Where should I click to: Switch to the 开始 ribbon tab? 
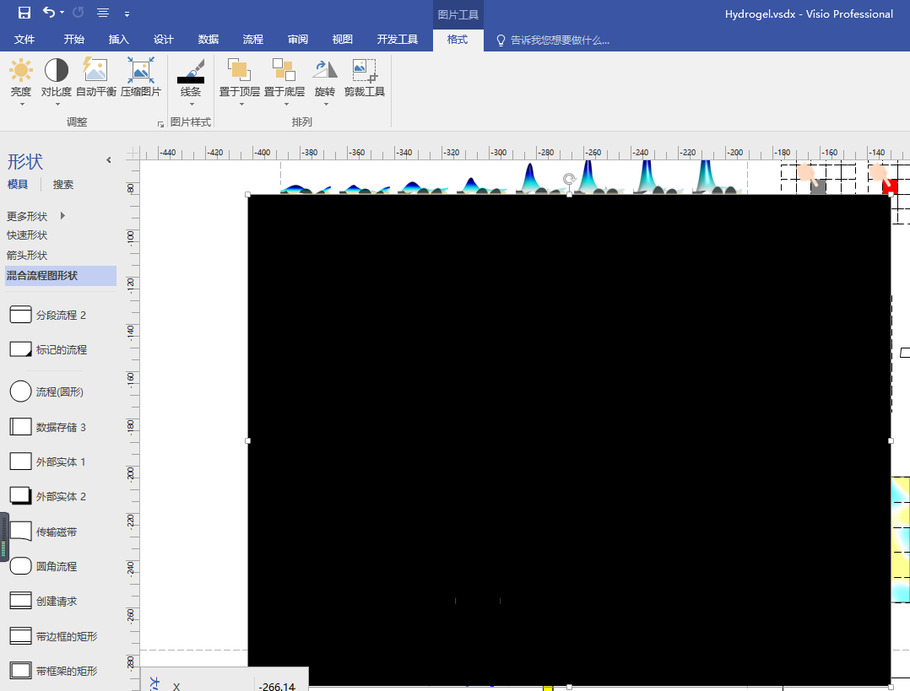click(73, 40)
